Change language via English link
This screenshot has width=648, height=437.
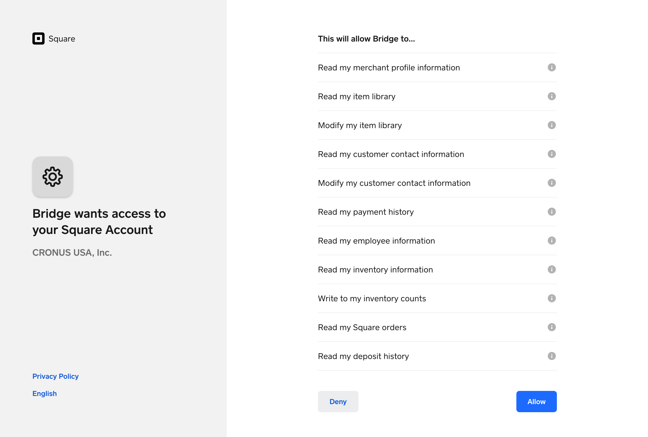click(x=45, y=393)
